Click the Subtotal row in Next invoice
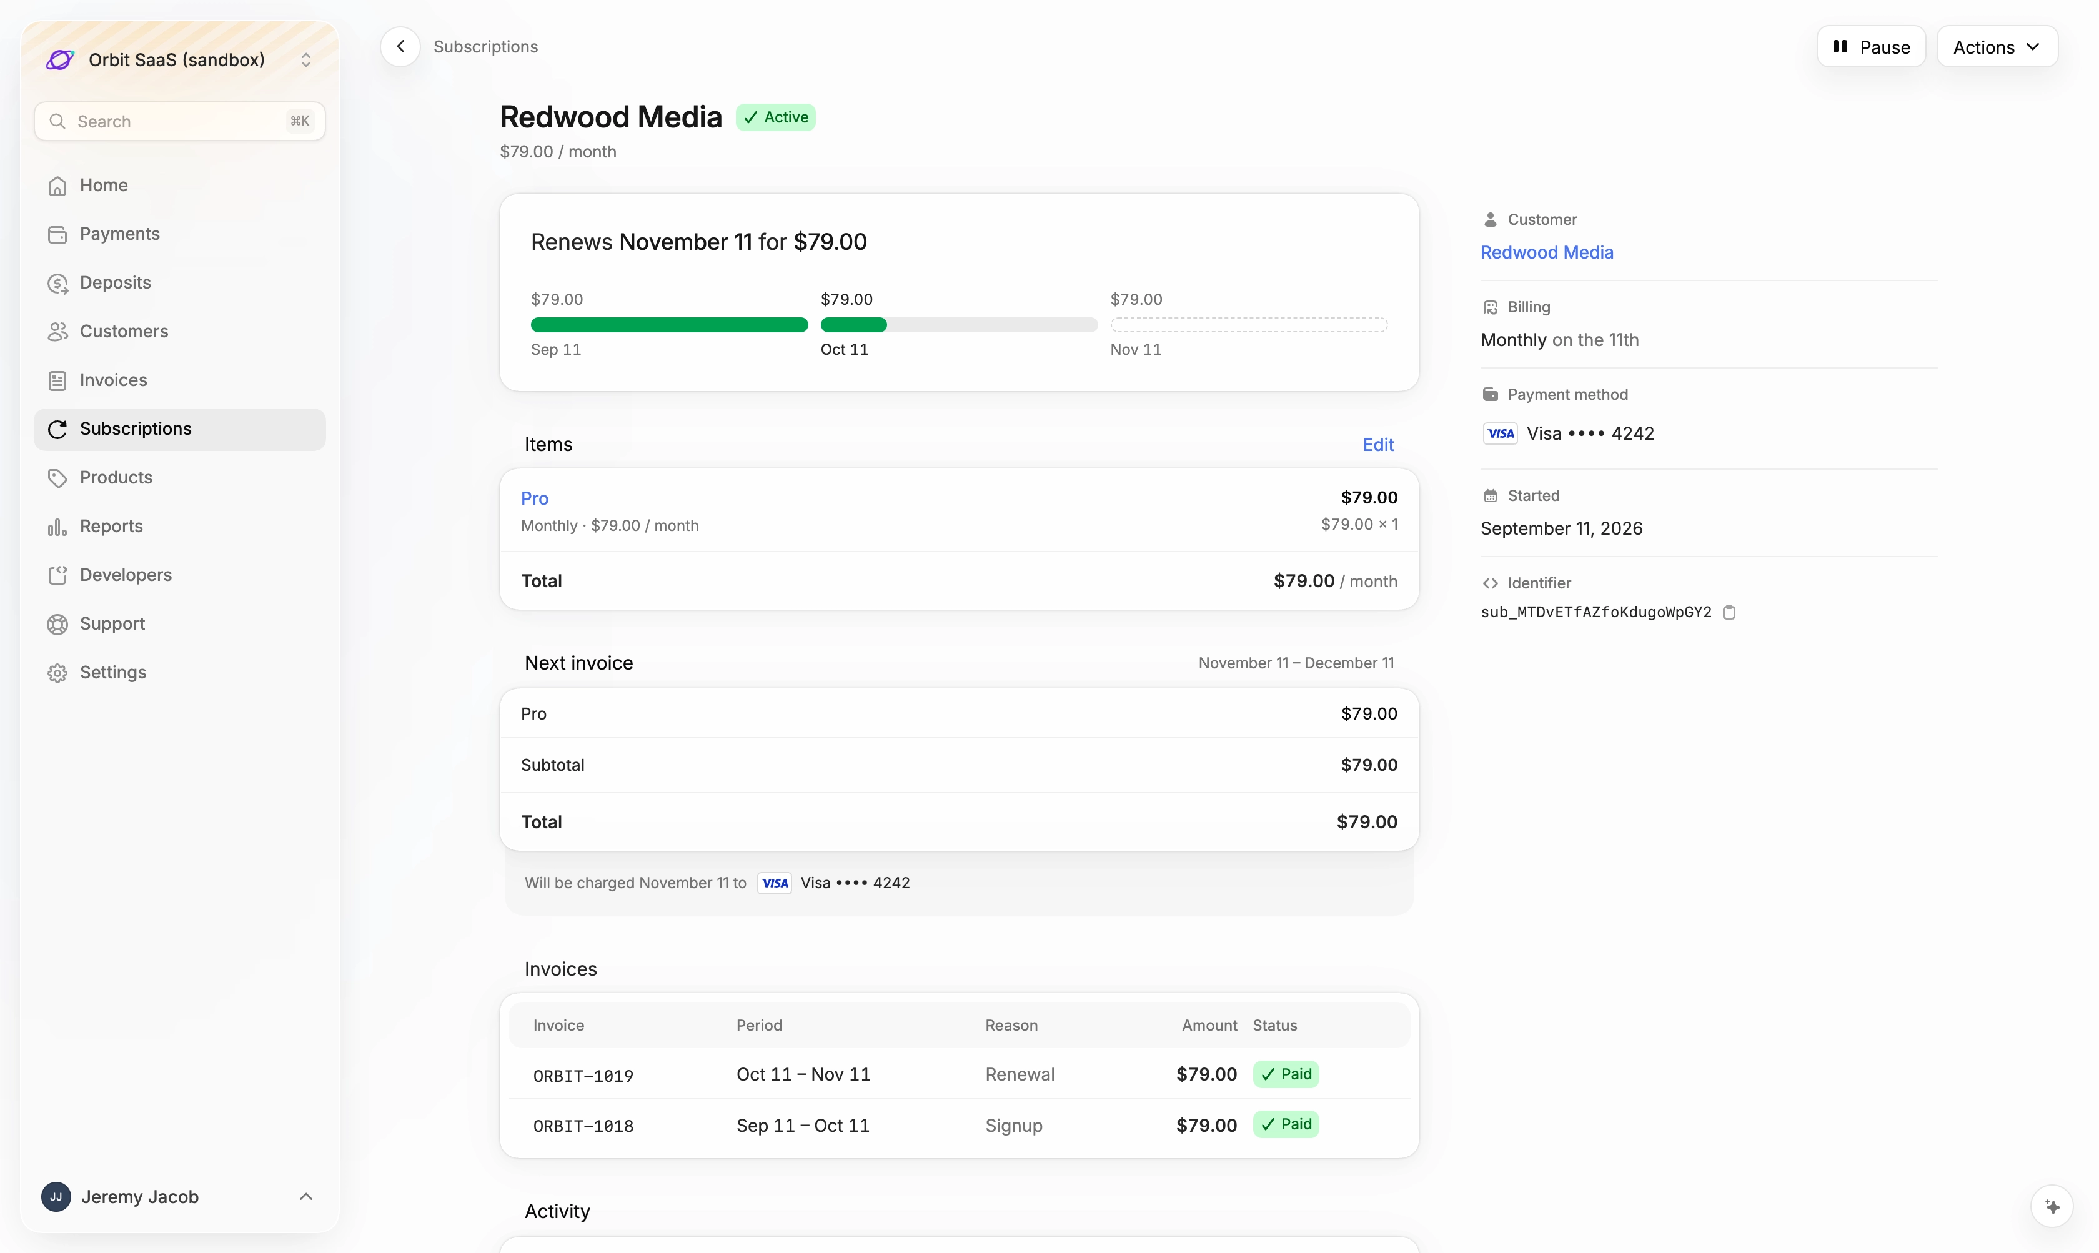Viewport: 2099px width, 1253px height. pyautogui.click(x=959, y=766)
